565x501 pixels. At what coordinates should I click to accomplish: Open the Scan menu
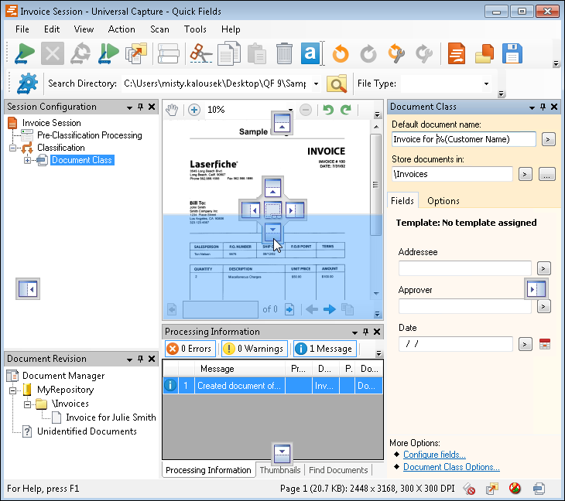point(159,29)
